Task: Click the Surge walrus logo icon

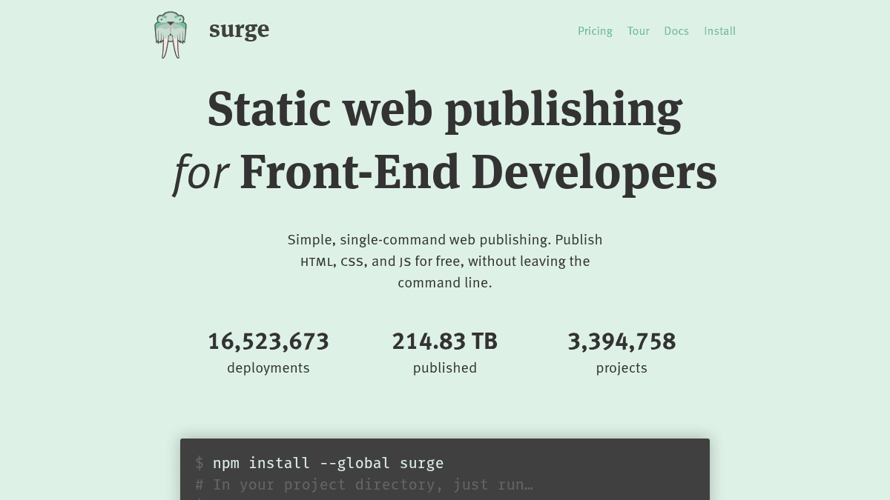Action: click(x=171, y=35)
